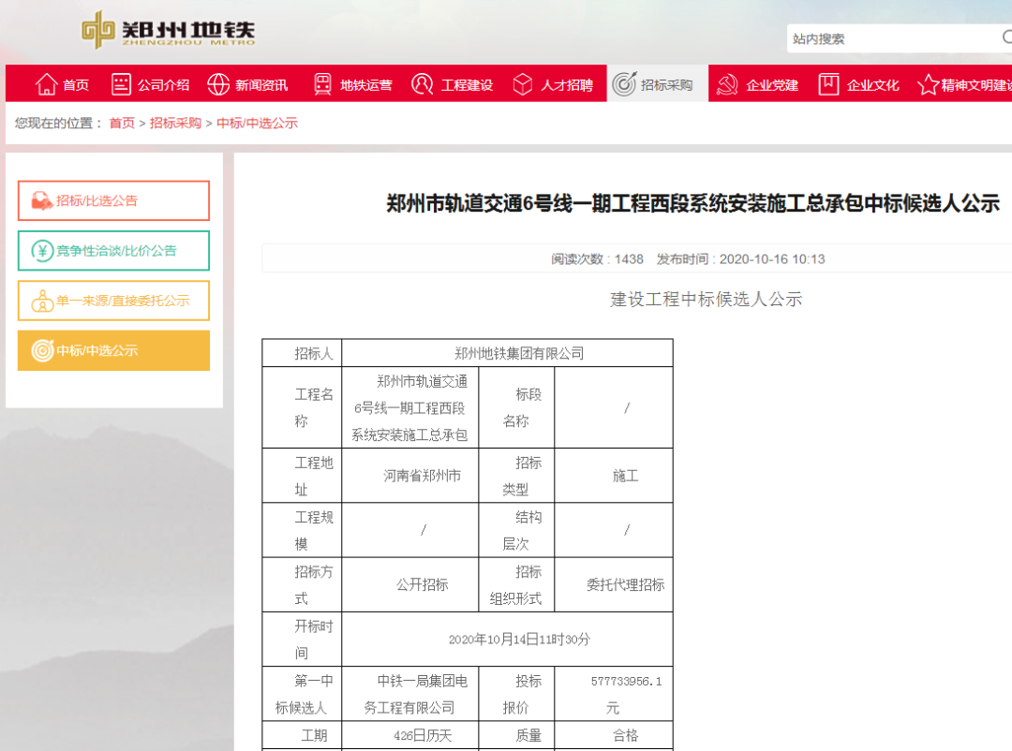1012x751 pixels.
Task: Follow the breadcrumb link 招标采购
Action: tap(175, 124)
